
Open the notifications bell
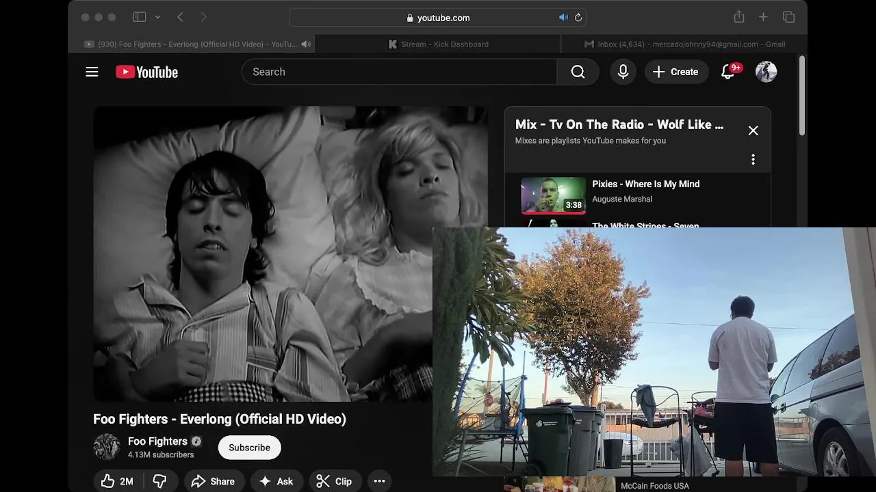[728, 72]
